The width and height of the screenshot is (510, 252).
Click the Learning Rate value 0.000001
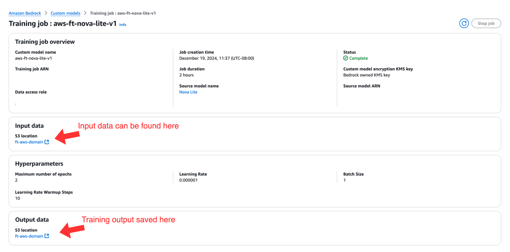188,180
